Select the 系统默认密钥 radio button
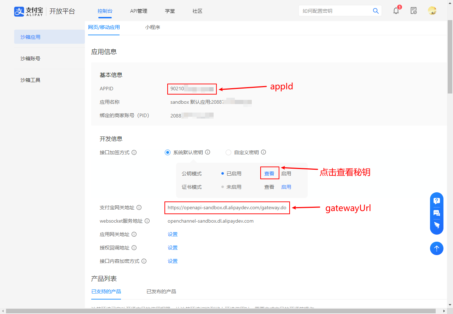The image size is (453, 314). click(x=168, y=152)
